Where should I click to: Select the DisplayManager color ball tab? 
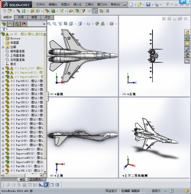24,24
